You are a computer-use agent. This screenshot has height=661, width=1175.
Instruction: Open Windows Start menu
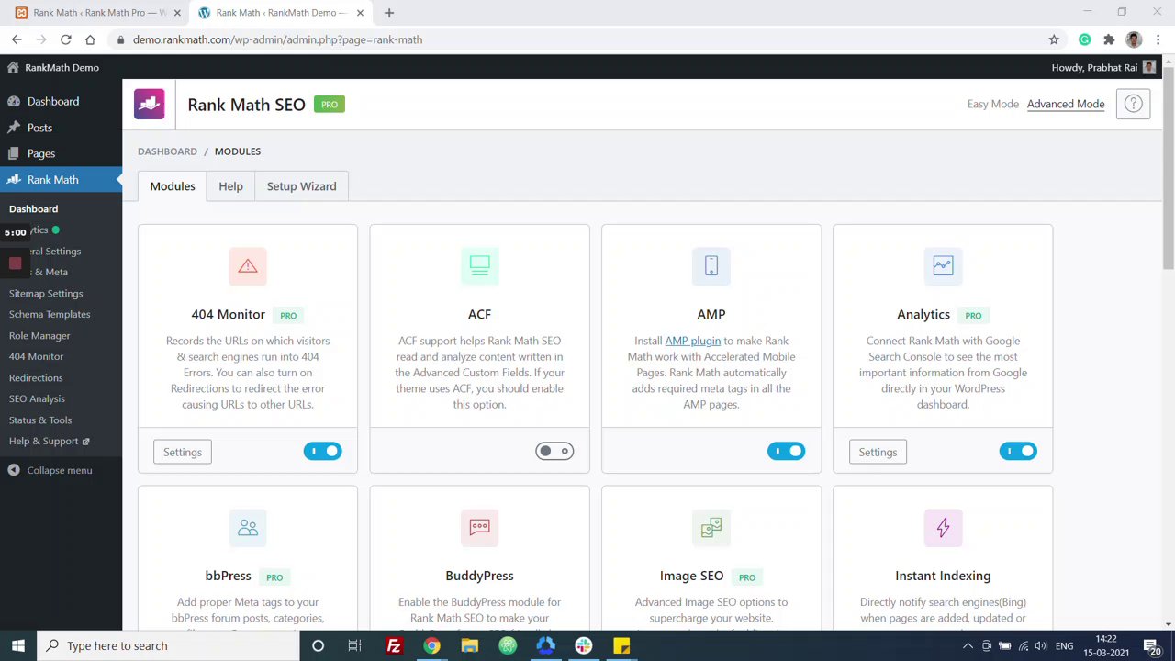tap(18, 645)
